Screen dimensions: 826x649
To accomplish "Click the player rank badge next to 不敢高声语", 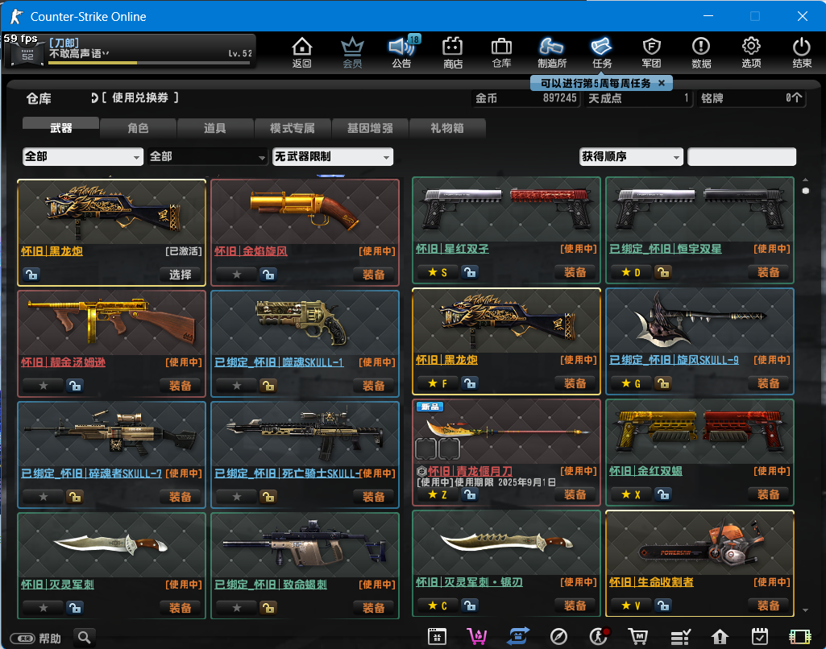I will (27, 55).
